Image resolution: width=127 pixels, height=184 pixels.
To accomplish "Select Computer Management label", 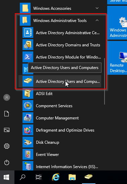I will pos(57,118).
